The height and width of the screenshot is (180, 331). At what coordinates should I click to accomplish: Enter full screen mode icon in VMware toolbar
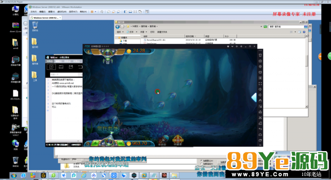[135, 12]
